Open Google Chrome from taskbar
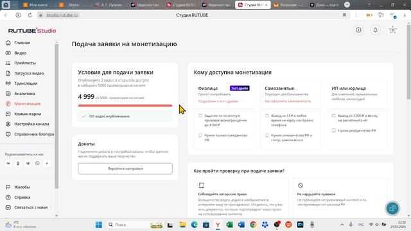Image resolution: width=411 pixels, height=231 pixels. tap(253, 225)
